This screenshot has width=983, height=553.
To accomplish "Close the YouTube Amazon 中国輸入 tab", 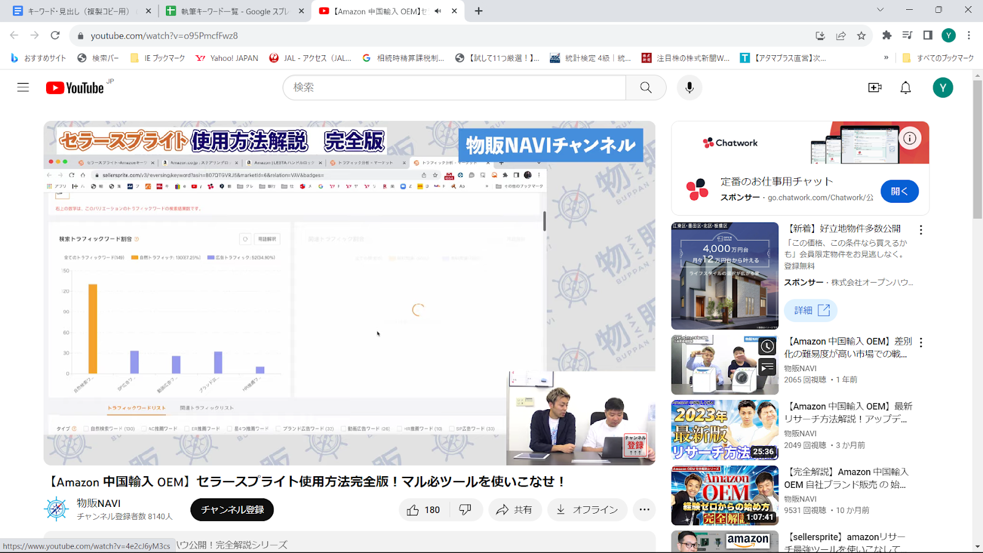I will point(454,11).
